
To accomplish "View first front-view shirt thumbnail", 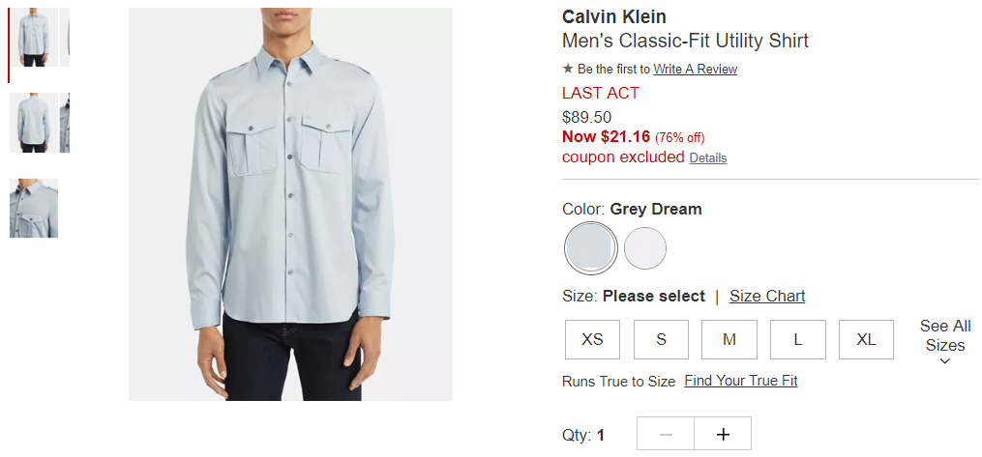I will point(34,38).
